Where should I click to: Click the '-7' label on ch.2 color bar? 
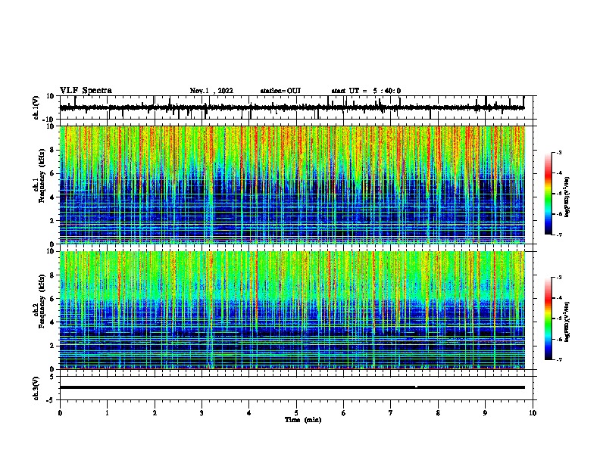click(x=559, y=359)
